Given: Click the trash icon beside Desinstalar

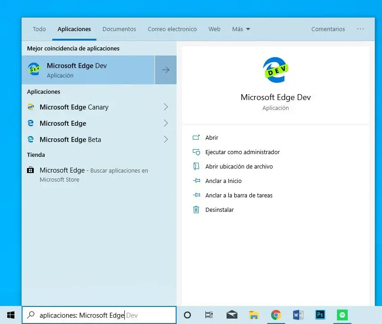Looking at the screenshot, I should click(196, 210).
